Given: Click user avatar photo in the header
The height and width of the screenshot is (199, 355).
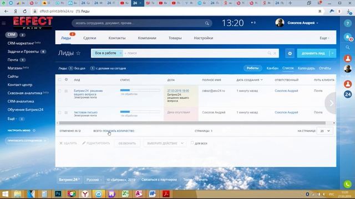Looking at the screenshot, I should pos(280,23).
